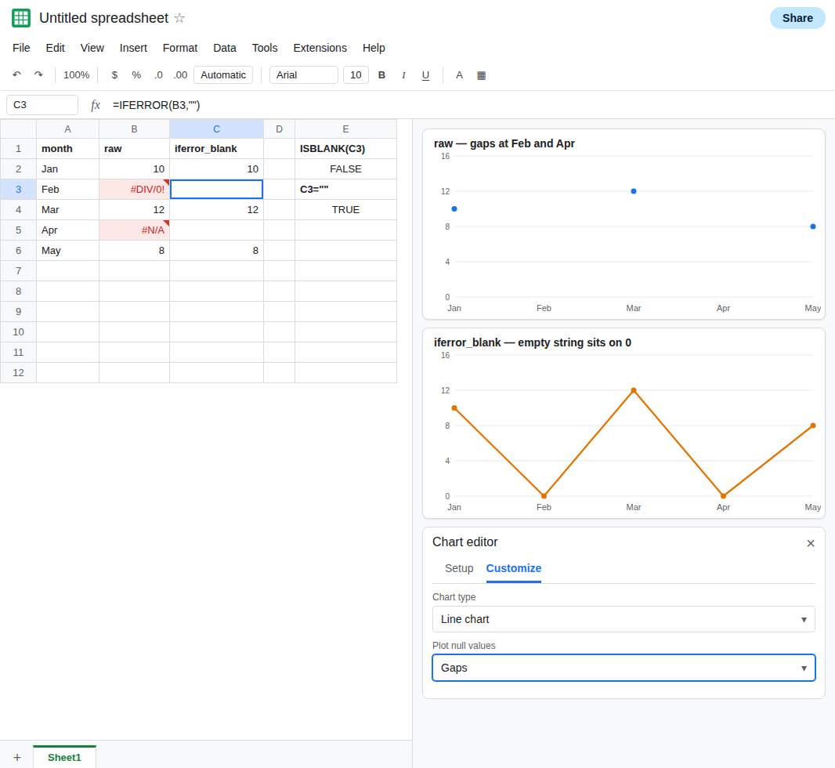Select the Customize tab
Viewport: 835px width, 768px height.
pos(514,568)
